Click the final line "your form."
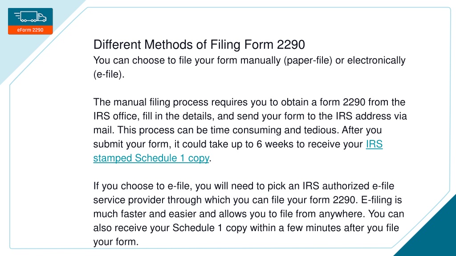The width and height of the screenshot is (456, 256). point(116,242)
